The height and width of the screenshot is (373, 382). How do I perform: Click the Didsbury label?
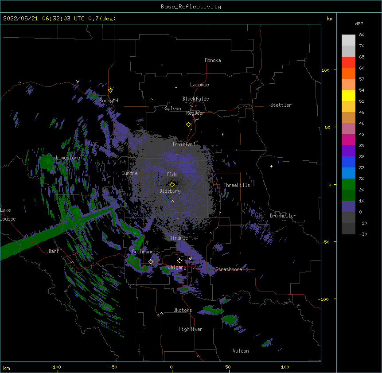click(x=170, y=191)
